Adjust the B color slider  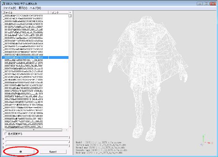37,146
